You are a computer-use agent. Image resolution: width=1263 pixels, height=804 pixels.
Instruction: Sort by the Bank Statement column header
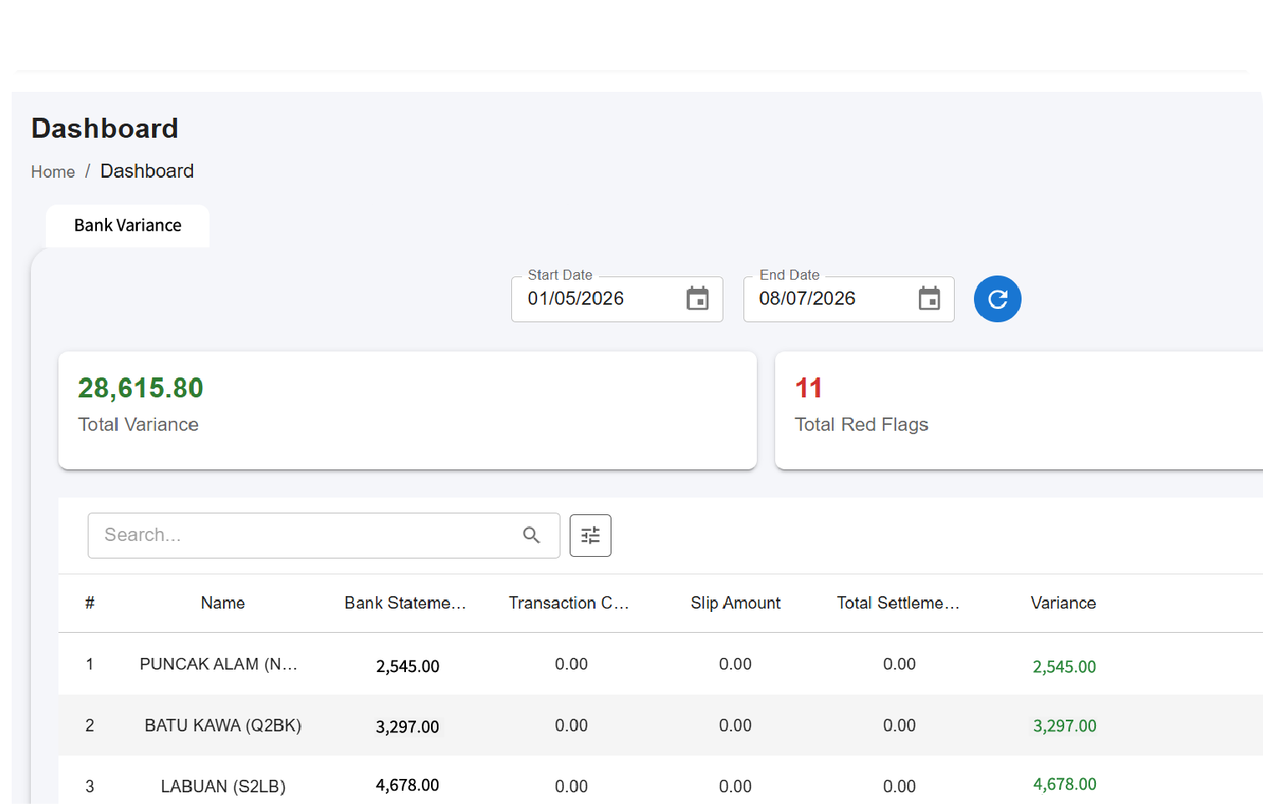click(x=405, y=603)
